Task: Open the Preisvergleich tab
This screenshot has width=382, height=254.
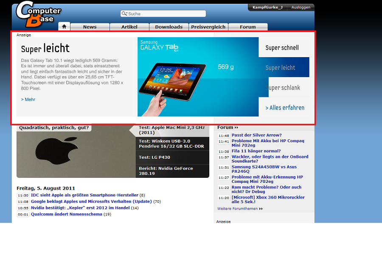Action: coord(208,27)
